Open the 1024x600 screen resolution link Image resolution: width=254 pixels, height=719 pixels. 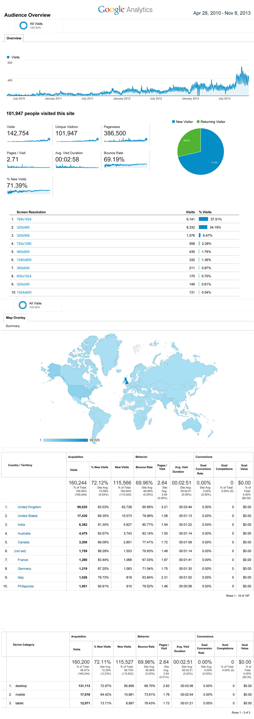point(24,292)
